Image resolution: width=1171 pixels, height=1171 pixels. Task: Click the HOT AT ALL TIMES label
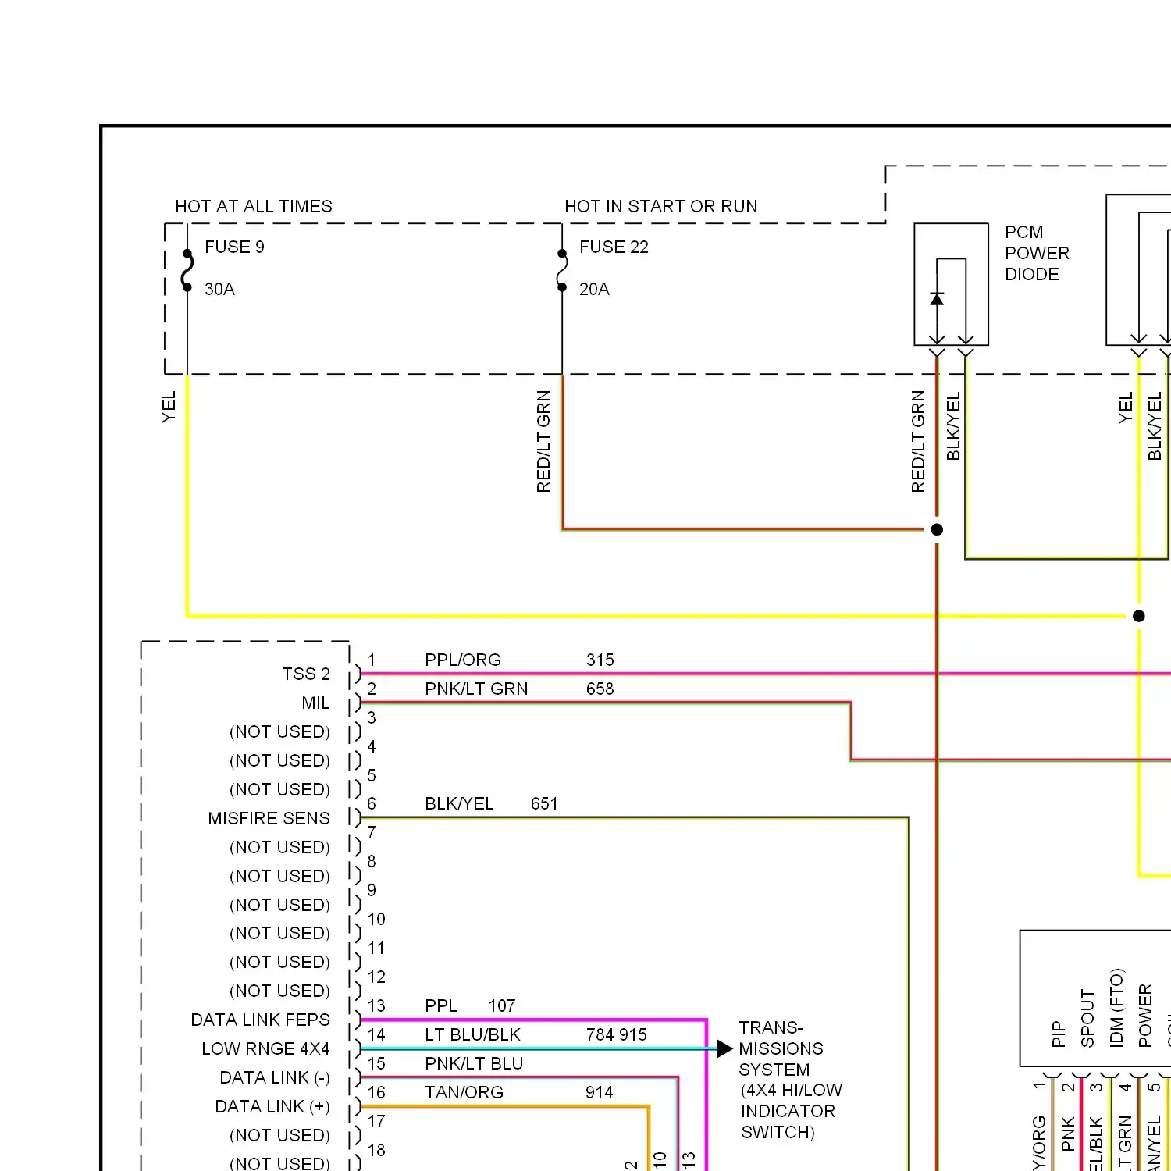coord(254,206)
